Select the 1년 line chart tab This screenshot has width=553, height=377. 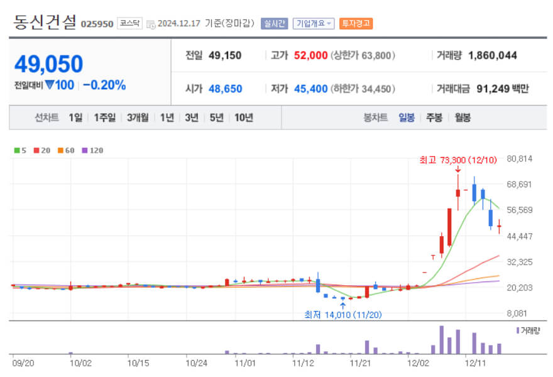pos(167,117)
